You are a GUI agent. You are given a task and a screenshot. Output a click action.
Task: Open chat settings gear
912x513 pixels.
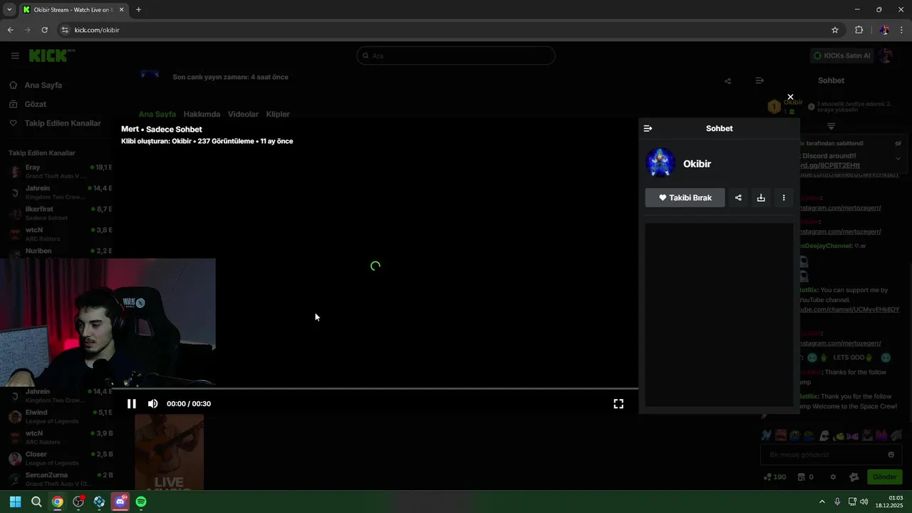click(831, 477)
